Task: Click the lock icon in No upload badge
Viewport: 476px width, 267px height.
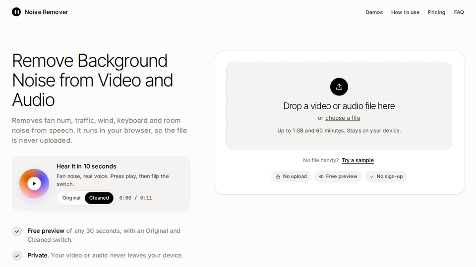Action: [x=278, y=177]
